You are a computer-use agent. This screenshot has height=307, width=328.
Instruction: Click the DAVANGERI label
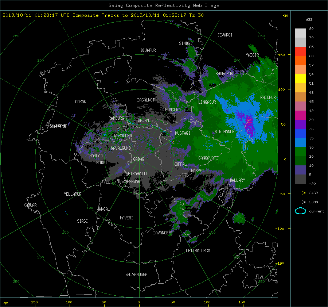click(163, 233)
